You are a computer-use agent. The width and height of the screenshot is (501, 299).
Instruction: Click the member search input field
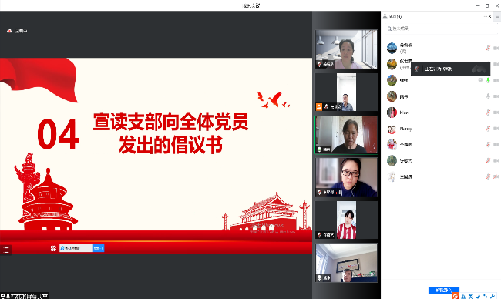tap(441, 29)
